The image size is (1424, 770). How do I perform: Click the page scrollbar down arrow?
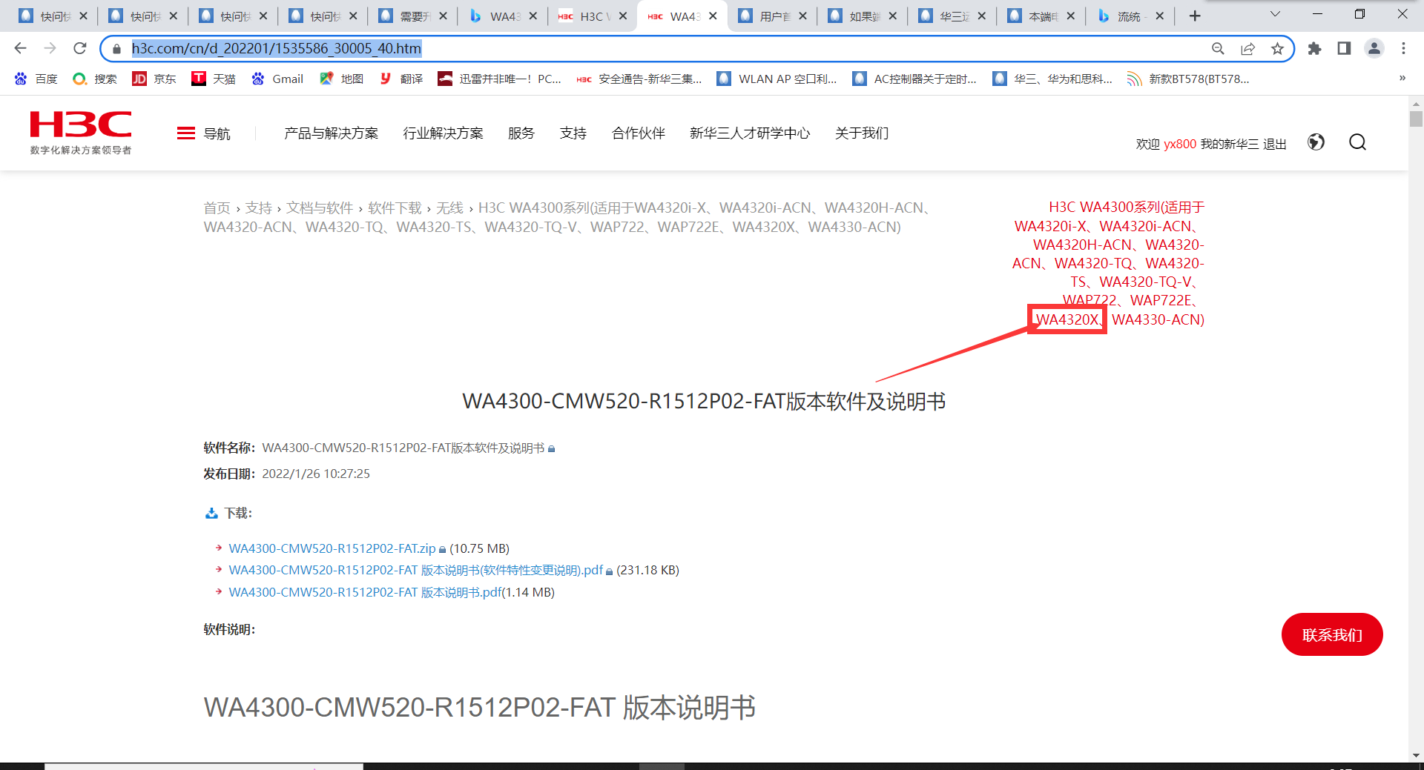tap(1416, 755)
